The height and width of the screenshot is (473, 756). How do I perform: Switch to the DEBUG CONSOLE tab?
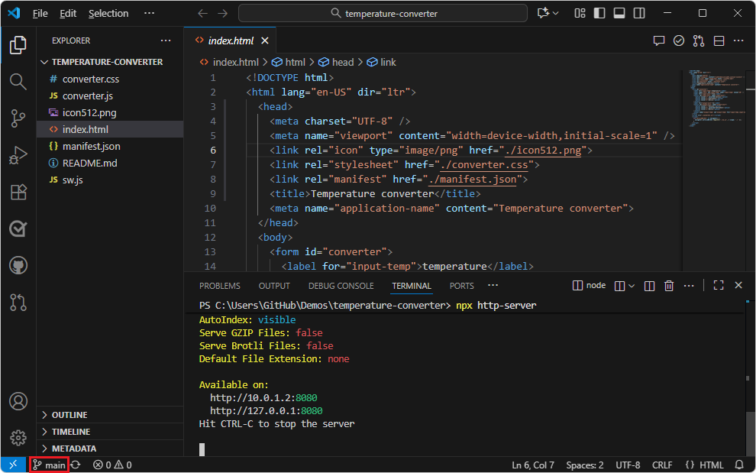click(x=341, y=285)
